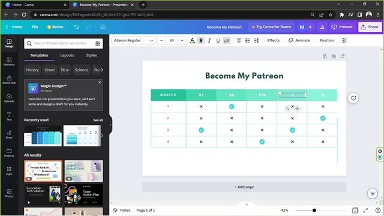Close the Magic Design card
The height and width of the screenshot is (216, 384).
point(100,82)
